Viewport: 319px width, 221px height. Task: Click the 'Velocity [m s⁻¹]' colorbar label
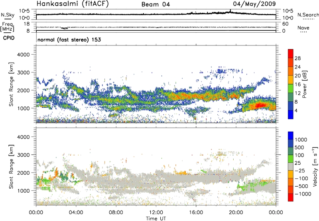click(315, 166)
